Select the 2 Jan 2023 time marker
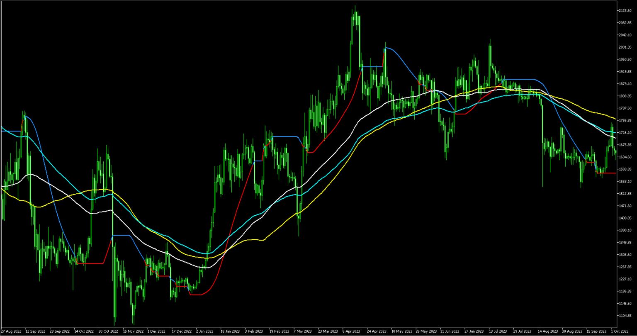This screenshot has width=637, height=336. [x=206, y=331]
